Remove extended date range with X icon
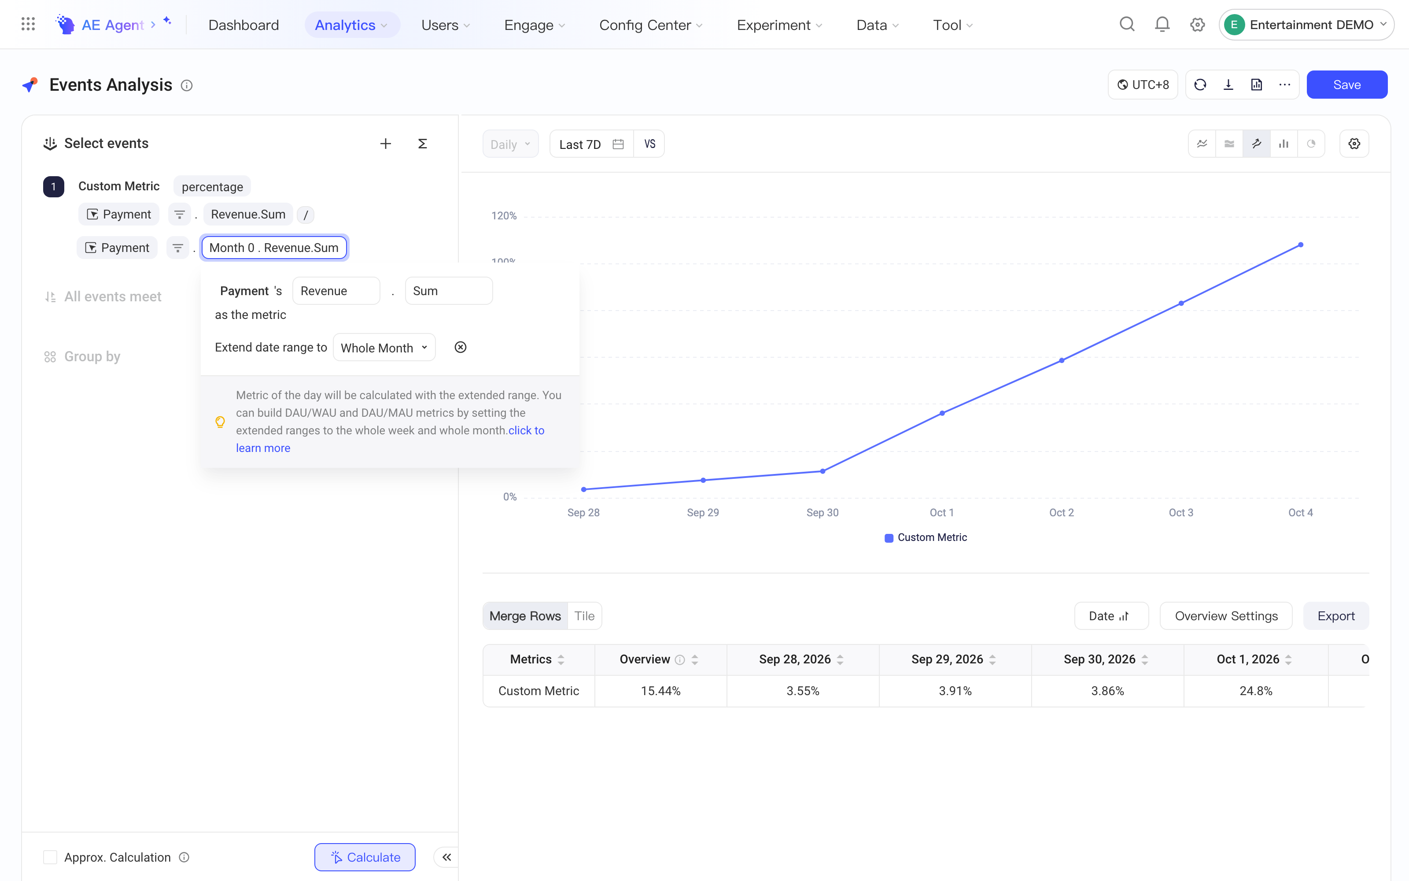Viewport: 1409px width, 881px height. click(461, 347)
